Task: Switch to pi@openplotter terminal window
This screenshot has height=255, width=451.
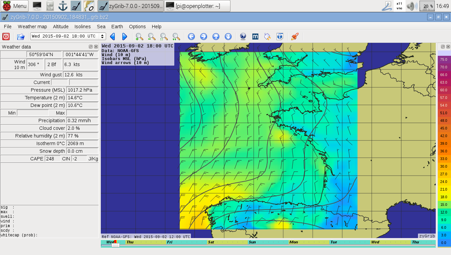Action: (197, 6)
